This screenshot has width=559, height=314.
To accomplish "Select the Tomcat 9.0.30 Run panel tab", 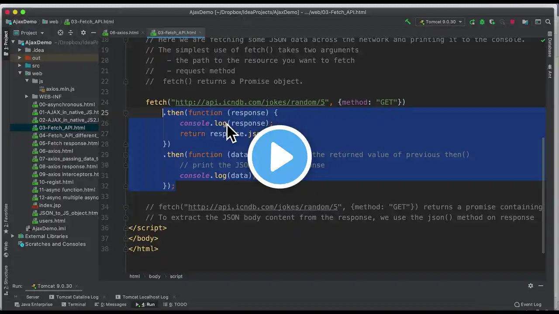I will tap(54, 286).
